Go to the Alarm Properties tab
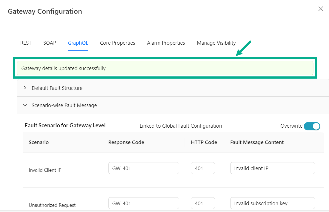Viewport: 329px width, 212px height. pos(166,43)
